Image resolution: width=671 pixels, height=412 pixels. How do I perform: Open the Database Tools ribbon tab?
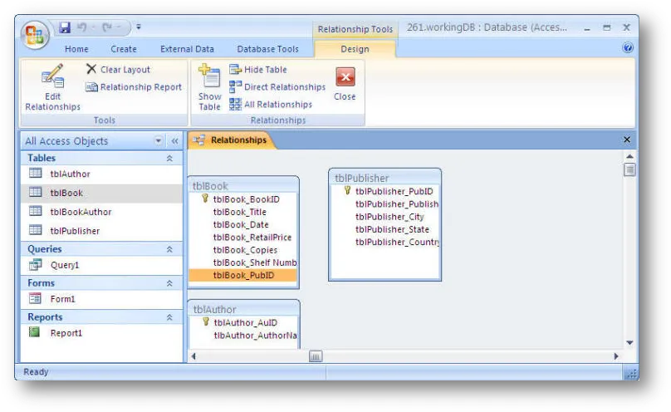[x=268, y=49]
